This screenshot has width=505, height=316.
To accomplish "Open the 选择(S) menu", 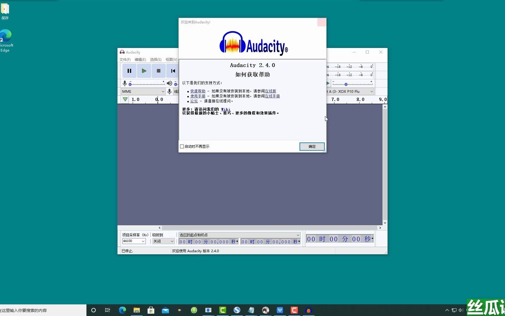I will coord(156,59).
